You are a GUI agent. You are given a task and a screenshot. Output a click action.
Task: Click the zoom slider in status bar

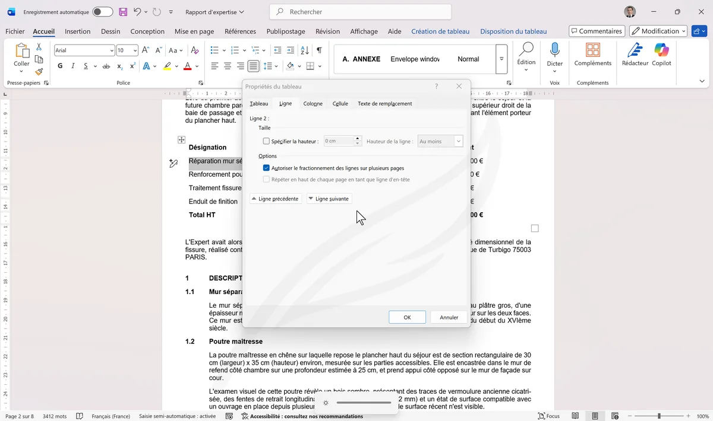pyautogui.click(x=658, y=416)
